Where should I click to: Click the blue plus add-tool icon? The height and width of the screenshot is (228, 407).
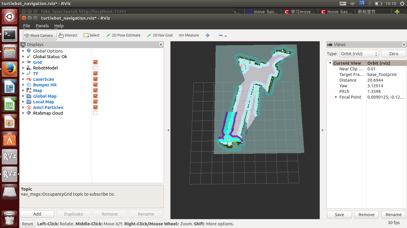coord(208,35)
